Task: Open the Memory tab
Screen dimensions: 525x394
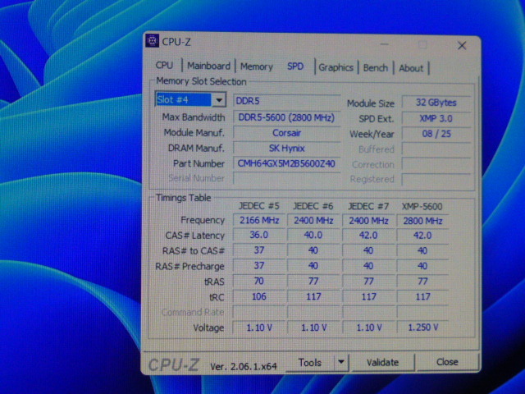Action: (257, 66)
